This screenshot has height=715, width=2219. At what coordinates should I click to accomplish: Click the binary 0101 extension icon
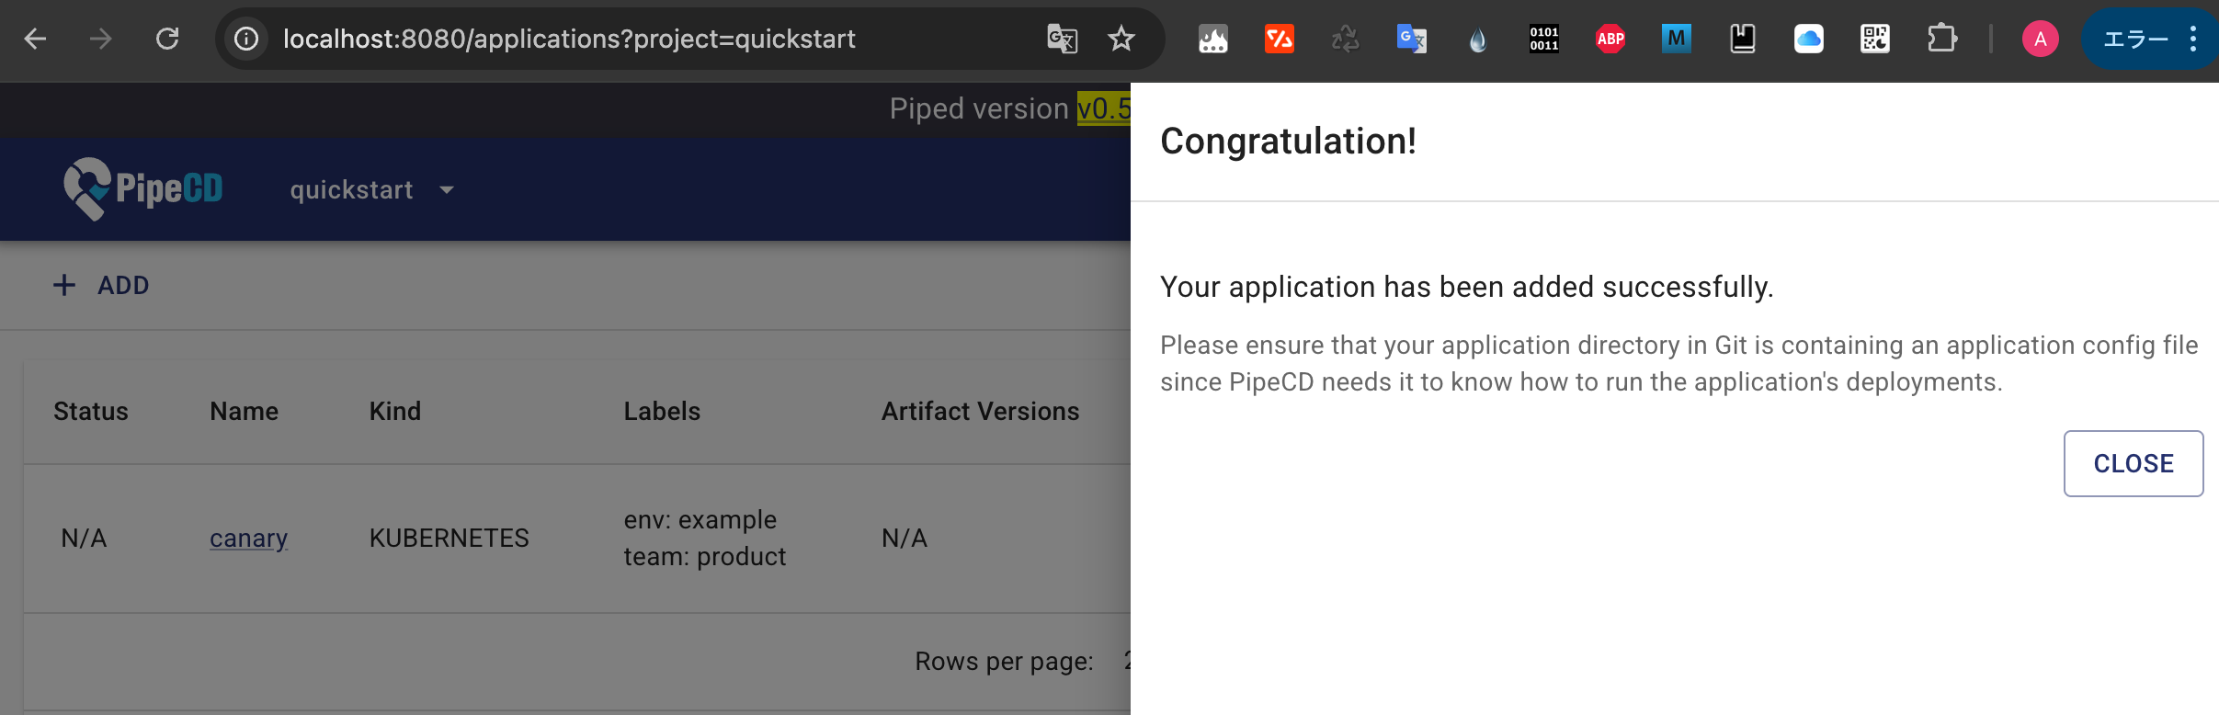point(1543,39)
